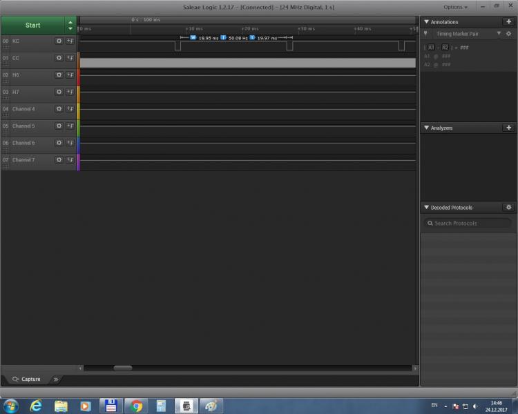
Task: Open trigger settings for channel 01 CC
Action: [70, 58]
